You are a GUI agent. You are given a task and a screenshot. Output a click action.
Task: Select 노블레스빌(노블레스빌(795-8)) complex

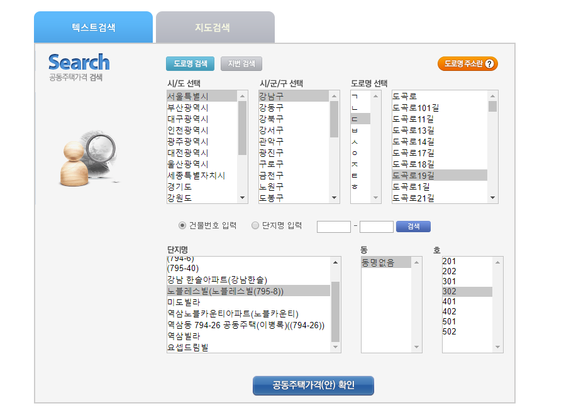pyautogui.click(x=248, y=291)
